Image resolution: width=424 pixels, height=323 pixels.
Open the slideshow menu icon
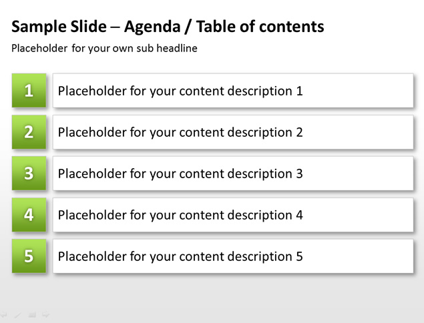(33, 315)
